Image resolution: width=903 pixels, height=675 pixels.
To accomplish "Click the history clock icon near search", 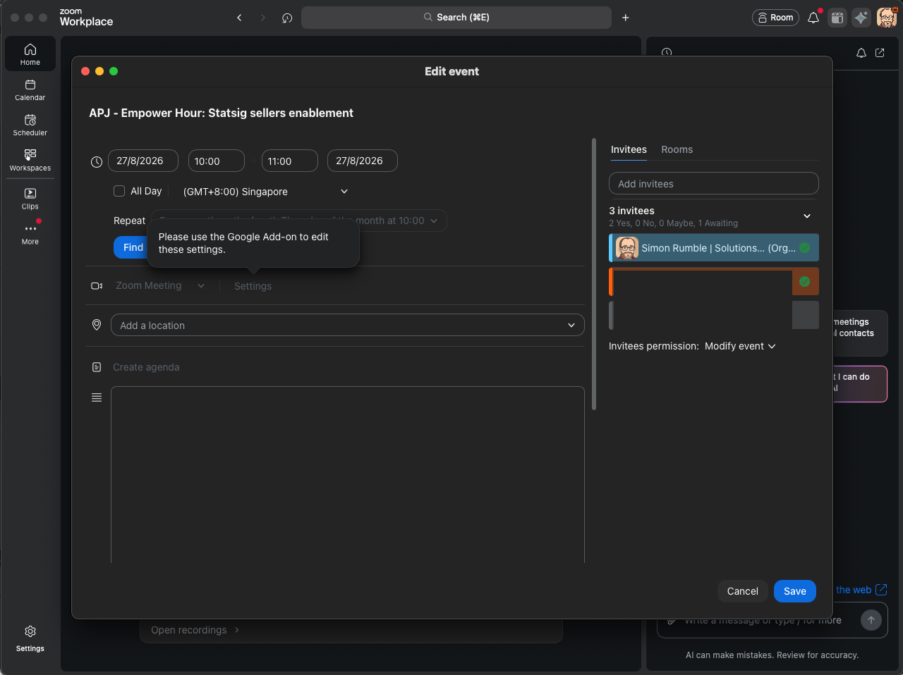I will pyautogui.click(x=287, y=18).
